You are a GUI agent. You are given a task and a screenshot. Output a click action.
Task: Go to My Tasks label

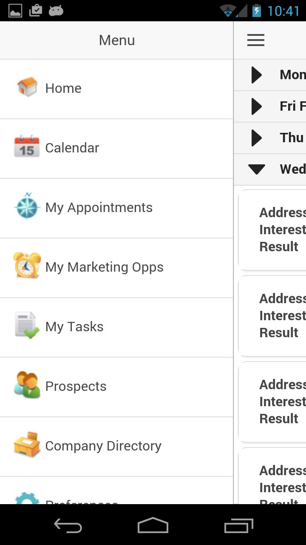pyautogui.click(x=74, y=327)
